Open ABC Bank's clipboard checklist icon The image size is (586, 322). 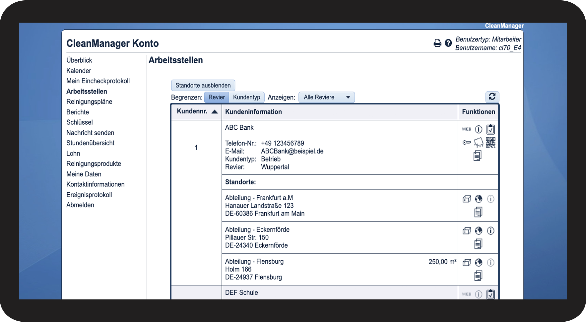tap(490, 129)
